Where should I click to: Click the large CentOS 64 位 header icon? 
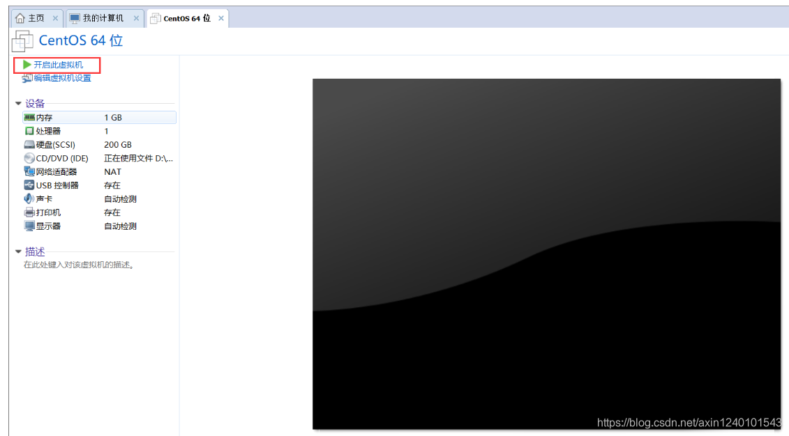coord(22,40)
